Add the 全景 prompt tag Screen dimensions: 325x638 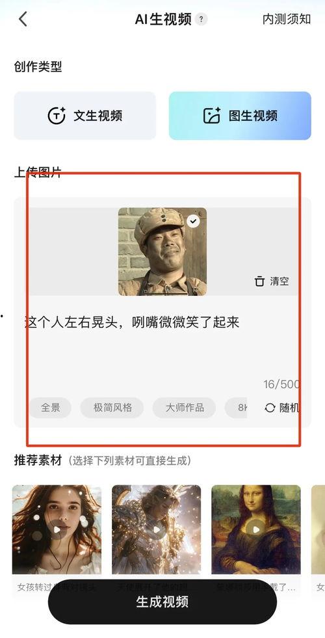[51, 408]
